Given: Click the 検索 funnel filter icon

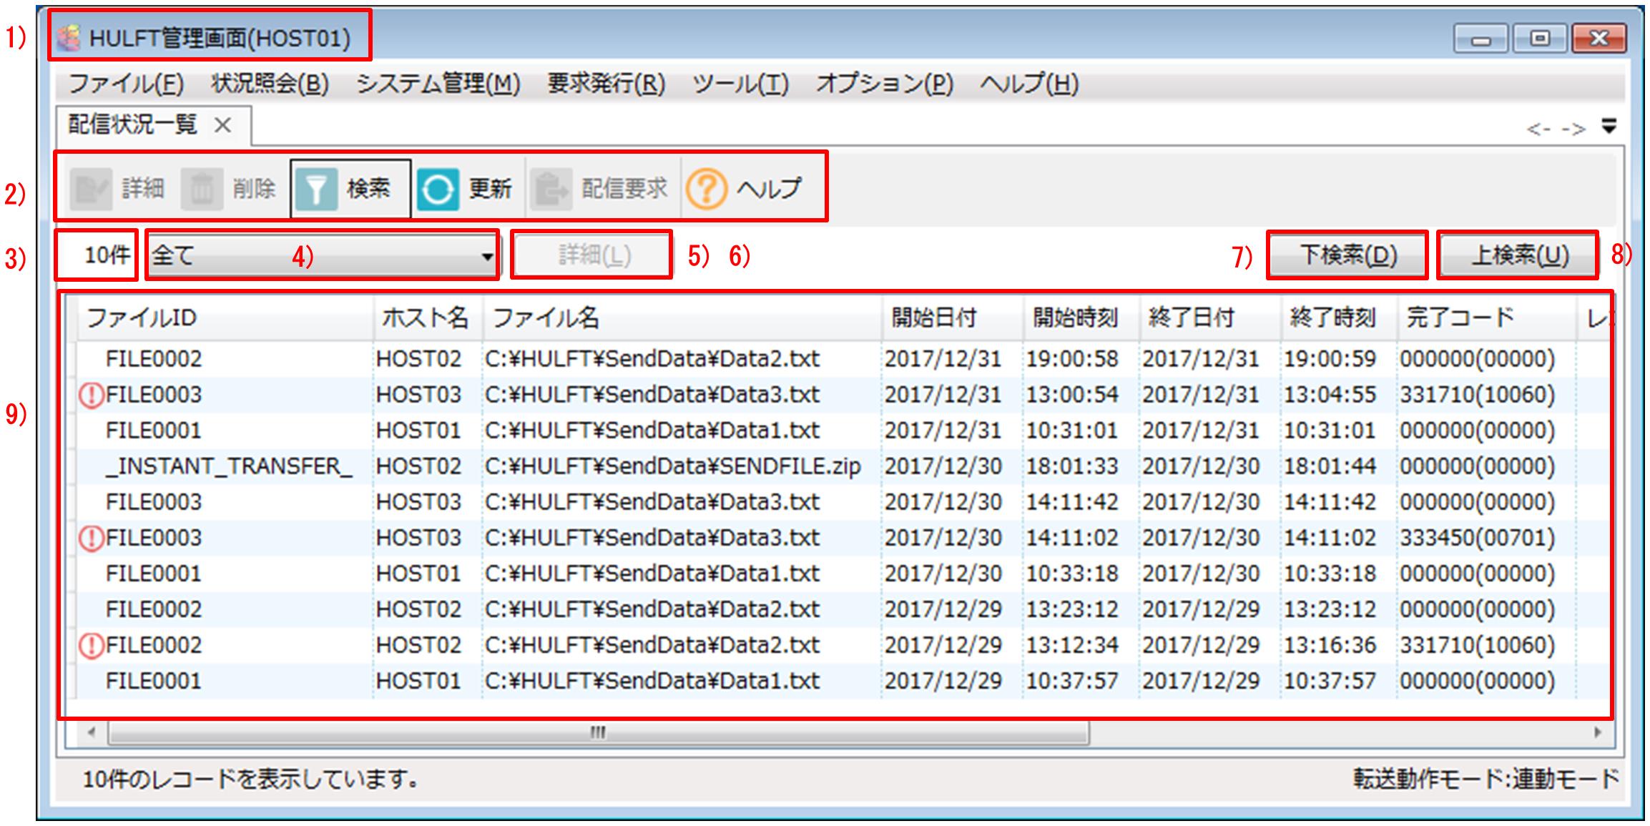Looking at the screenshot, I should (315, 189).
